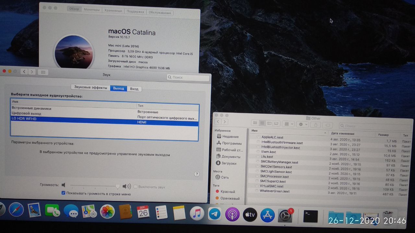Open the help button in Sound preferences

(x=197, y=174)
